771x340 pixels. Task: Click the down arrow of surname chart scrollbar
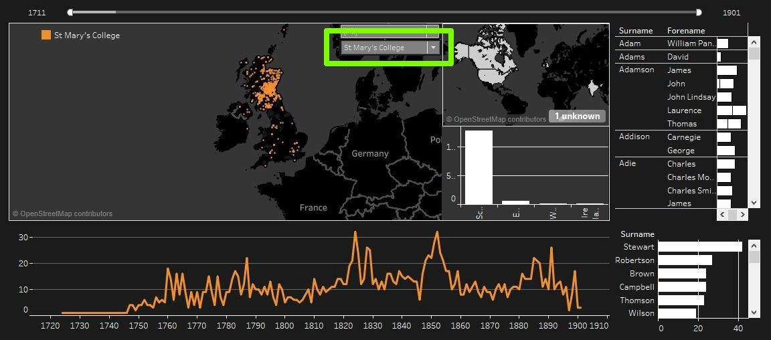coord(754,312)
